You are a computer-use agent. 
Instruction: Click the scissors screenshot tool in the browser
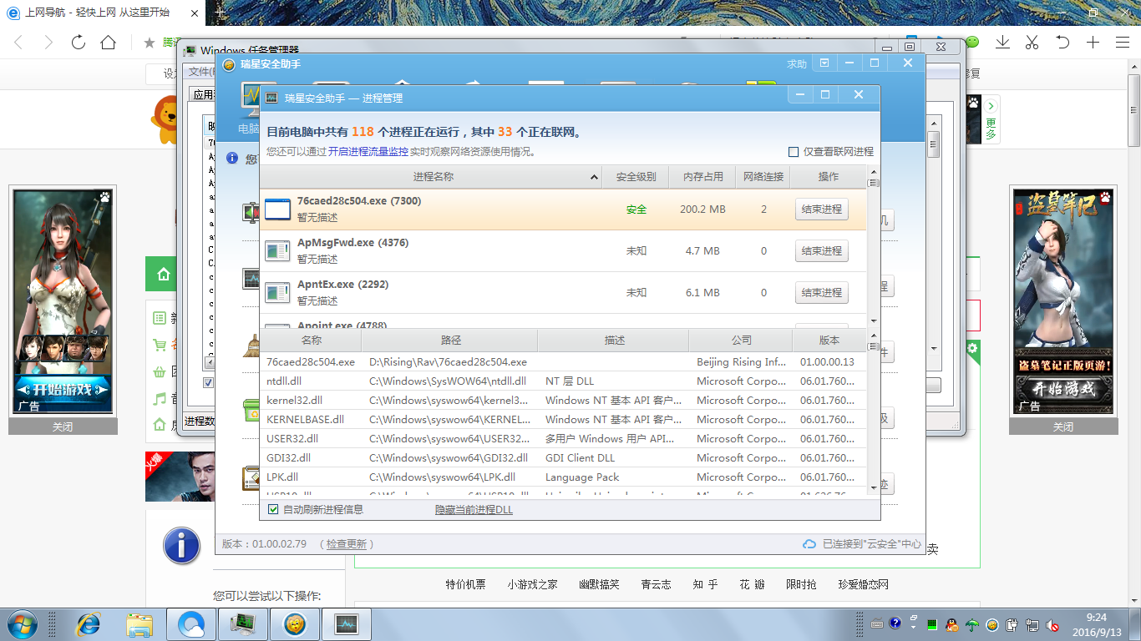1032,43
